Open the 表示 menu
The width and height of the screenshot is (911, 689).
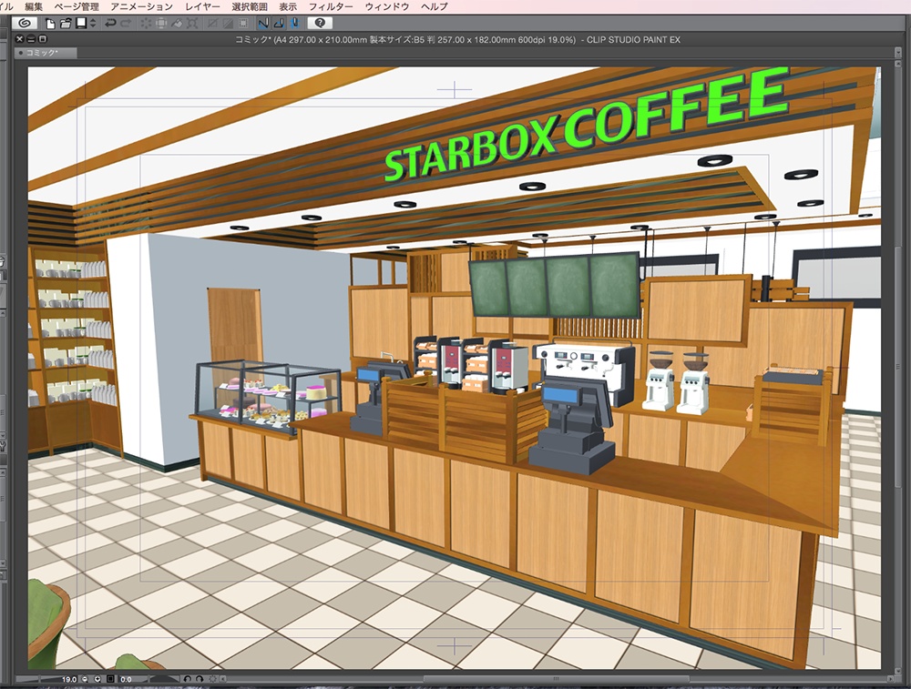coord(288,6)
